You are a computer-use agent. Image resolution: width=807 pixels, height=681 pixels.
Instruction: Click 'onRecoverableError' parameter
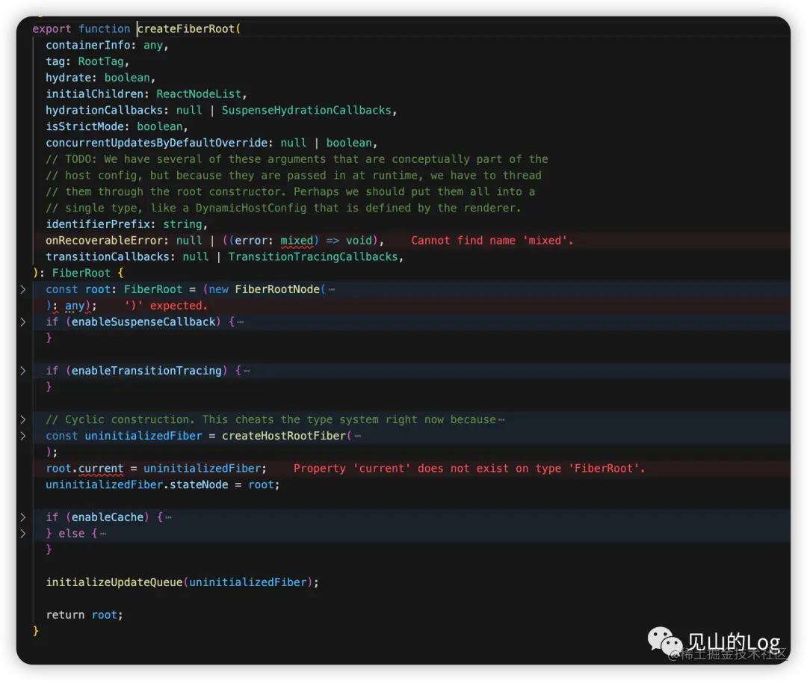click(105, 241)
